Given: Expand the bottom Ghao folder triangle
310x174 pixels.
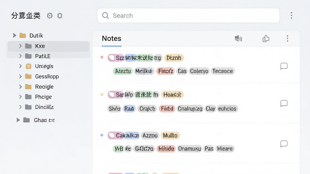Looking at the screenshot, I should [x=18, y=120].
